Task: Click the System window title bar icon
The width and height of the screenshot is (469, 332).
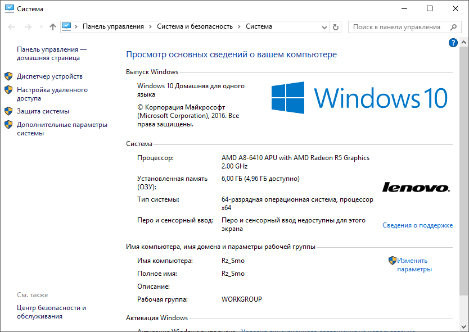Action: pyautogui.click(x=9, y=8)
